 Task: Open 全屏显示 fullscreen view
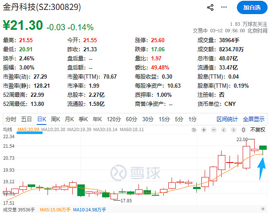pyautogui.click(x=253, y=119)
